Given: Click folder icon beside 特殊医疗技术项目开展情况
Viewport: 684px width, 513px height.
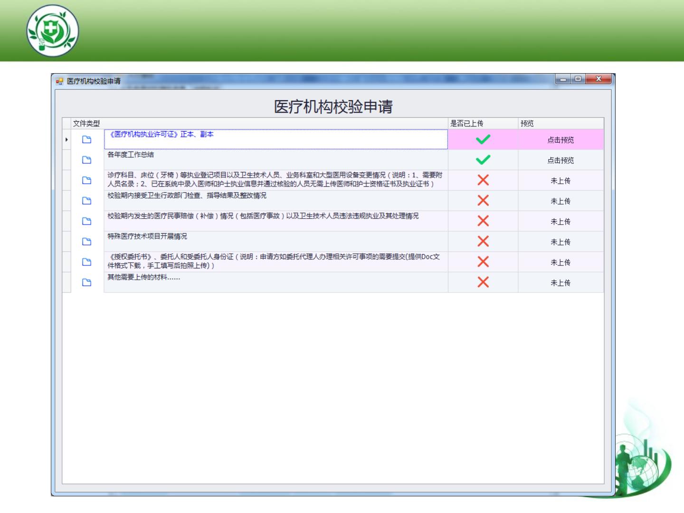Looking at the screenshot, I should coord(86,242).
